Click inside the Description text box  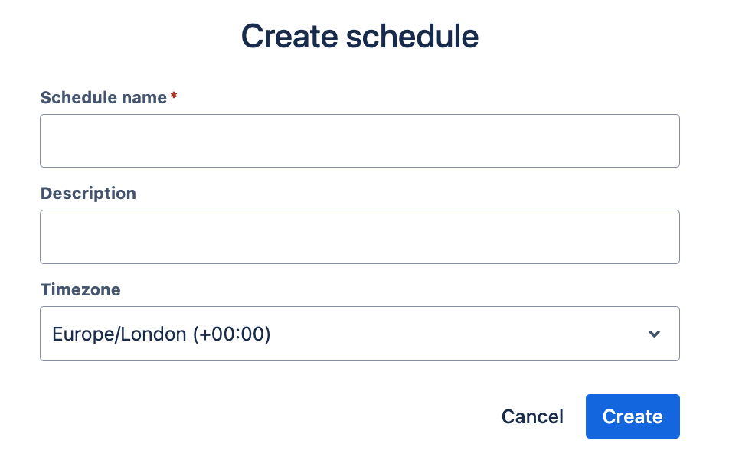tap(360, 236)
